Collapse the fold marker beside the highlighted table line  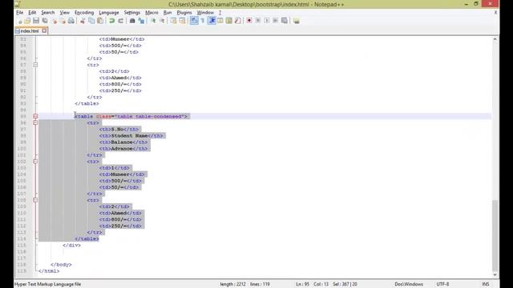tap(35, 116)
